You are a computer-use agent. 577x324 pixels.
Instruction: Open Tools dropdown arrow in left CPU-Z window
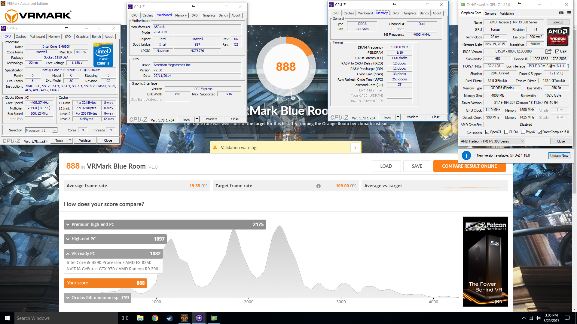point(70,140)
